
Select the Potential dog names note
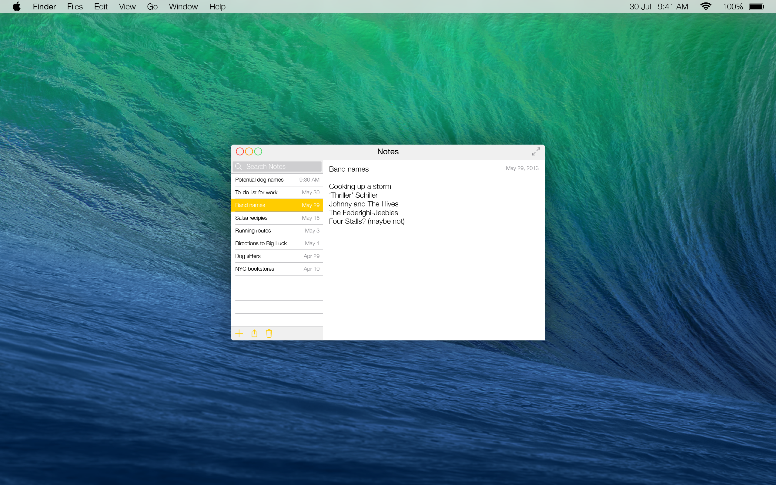click(x=277, y=180)
